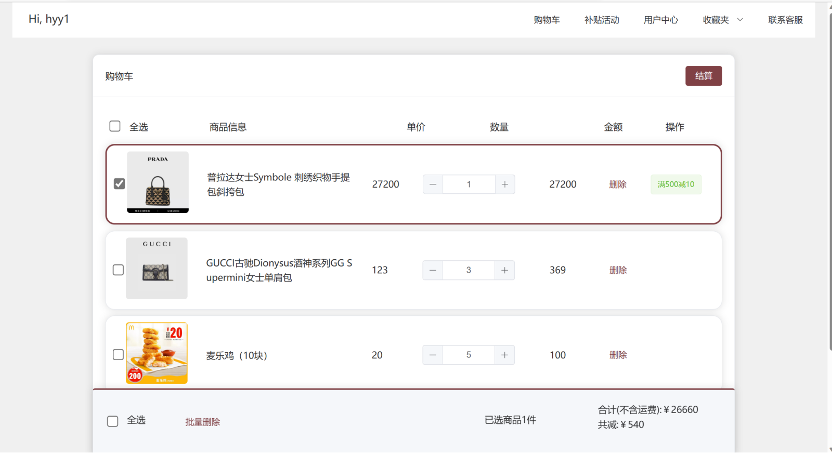Select the GUCCI Dionysus bag checkbox
This screenshot has width=832, height=453.
tap(119, 270)
